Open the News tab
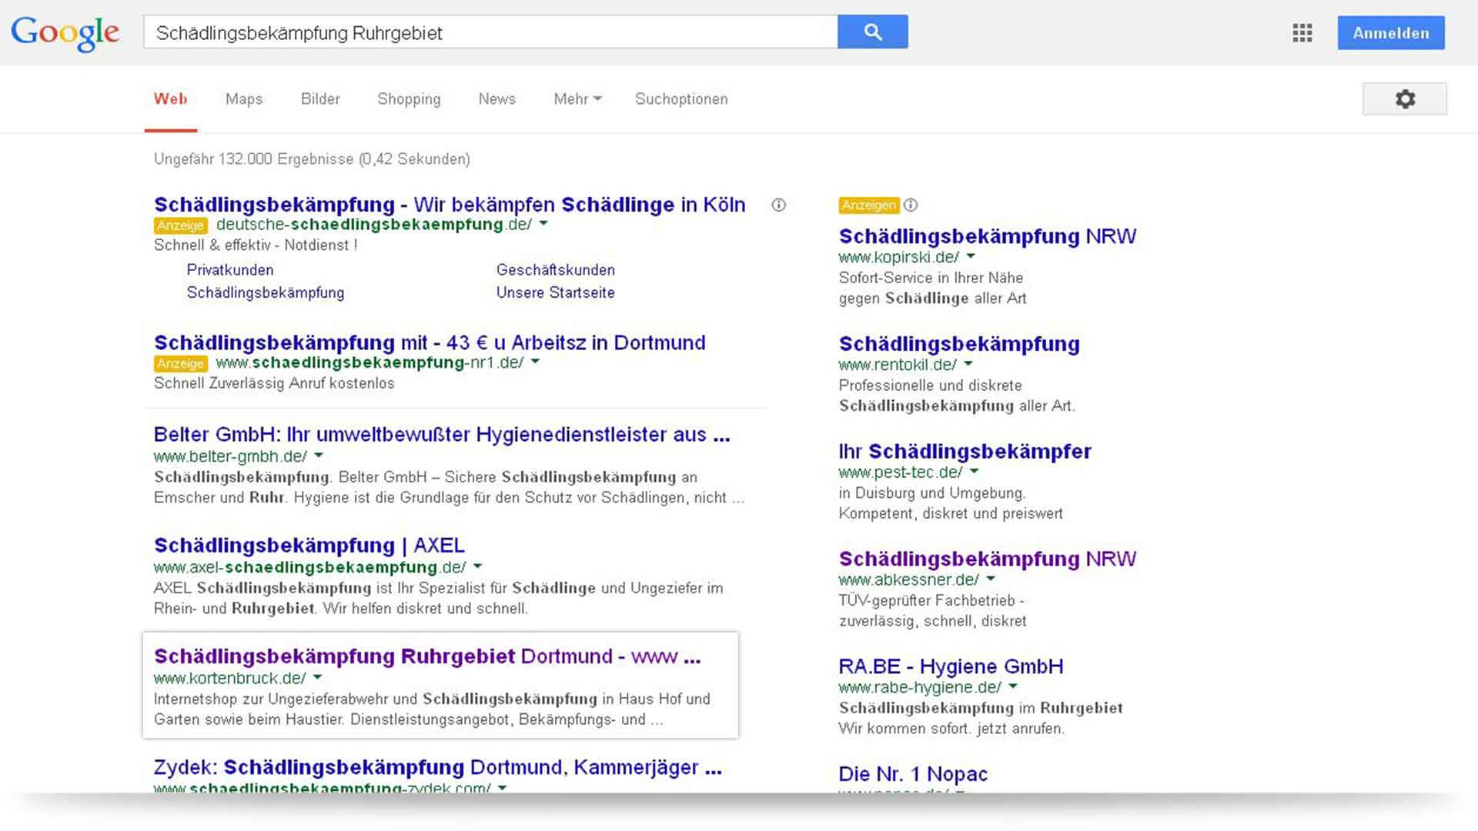1478x831 pixels. pyautogui.click(x=497, y=99)
